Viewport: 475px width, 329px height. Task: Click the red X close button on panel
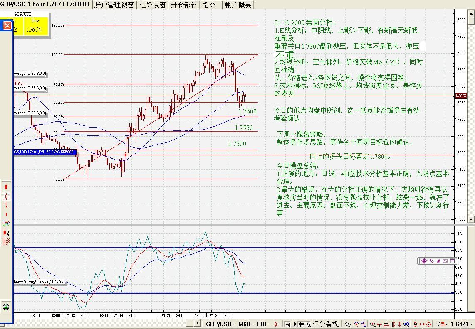point(7,26)
